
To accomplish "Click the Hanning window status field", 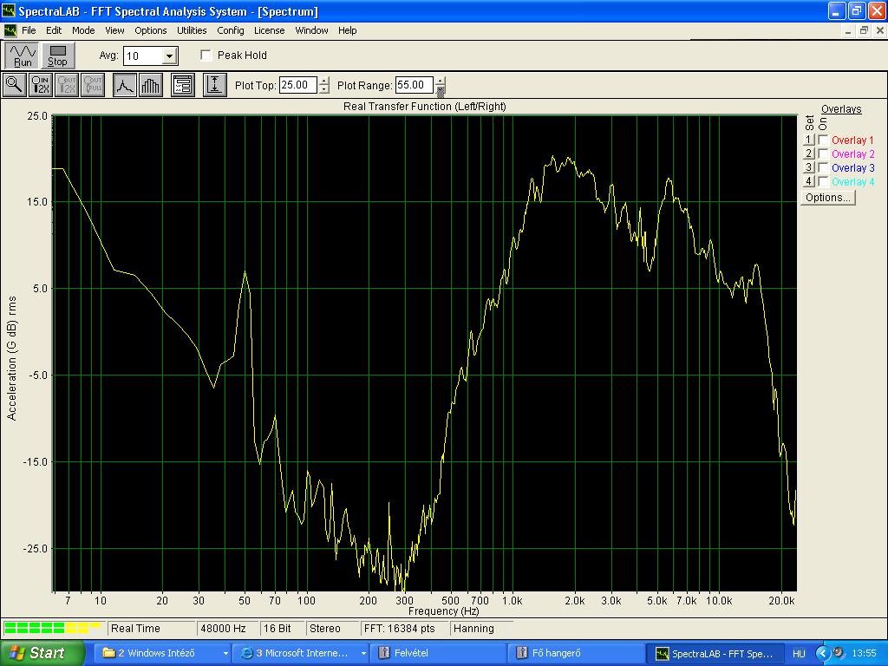I will [x=481, y=628].
